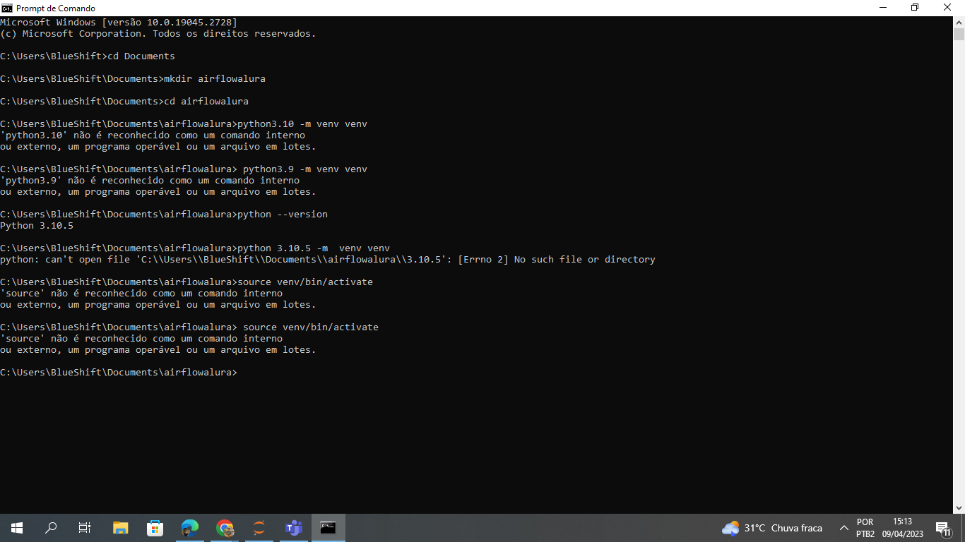This screenshot has width=965, height=542.
Task: Click the 'Chuva fraca' weather text
Action: (x=797, y=528)
